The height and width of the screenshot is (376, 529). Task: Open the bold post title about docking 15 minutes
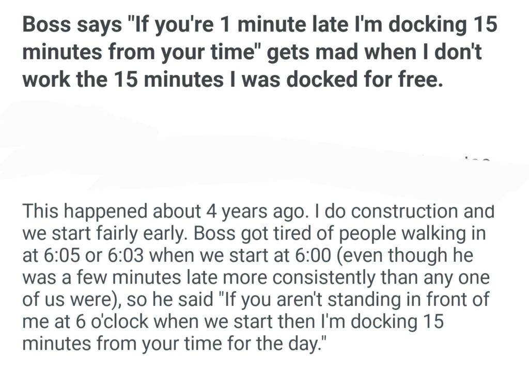click(258, 53)
